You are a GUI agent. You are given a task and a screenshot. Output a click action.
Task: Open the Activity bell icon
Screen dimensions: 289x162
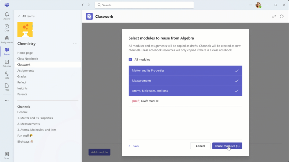pos(7,14)
